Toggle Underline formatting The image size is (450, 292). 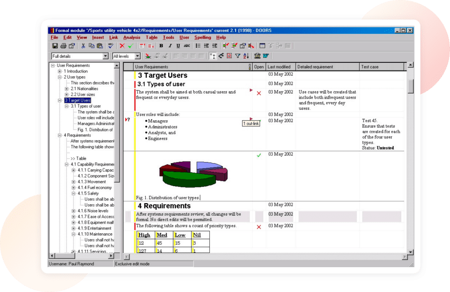point(178,46)
